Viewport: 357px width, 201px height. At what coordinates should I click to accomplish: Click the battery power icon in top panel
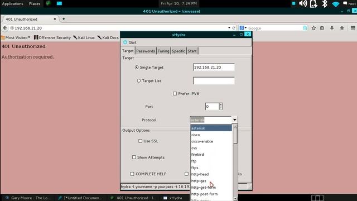(x=313, y=4)
